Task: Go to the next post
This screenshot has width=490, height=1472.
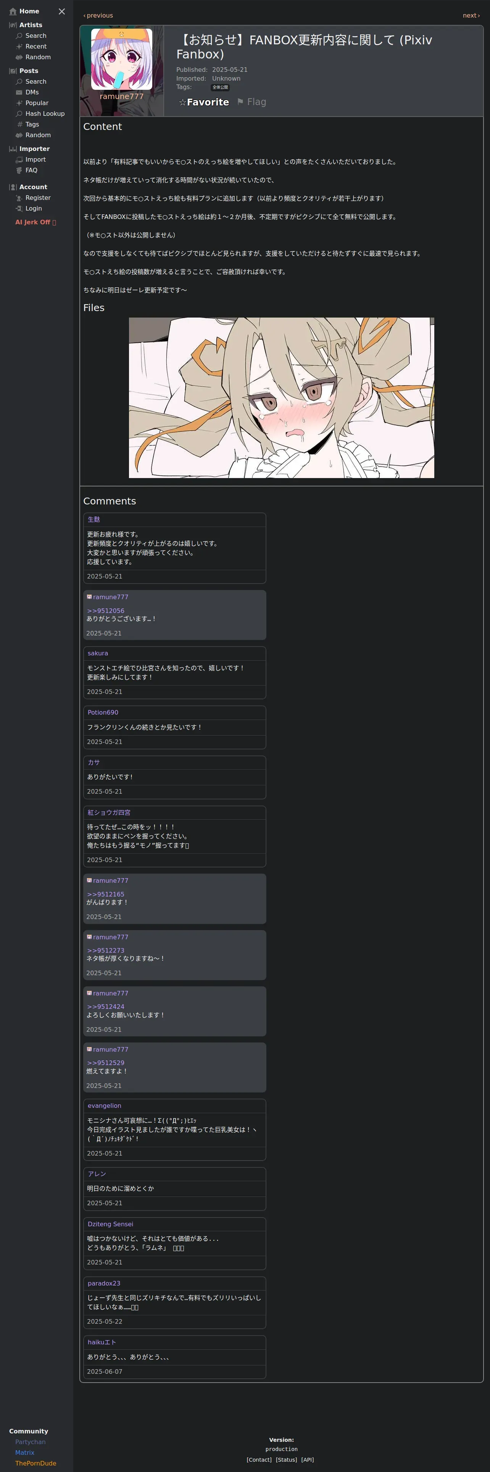Action: coord(471,15)
